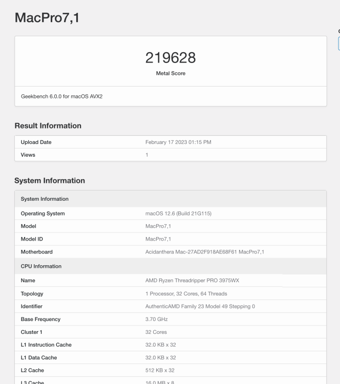Select L1 Data Cache 32.0 KB x 32
Viewport: 340px width, 384px height.
pos(161,357)
